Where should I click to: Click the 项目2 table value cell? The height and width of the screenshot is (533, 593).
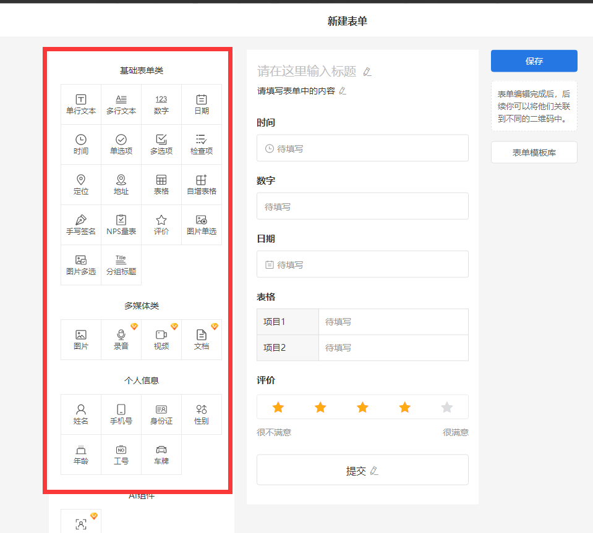coord(393,348)
